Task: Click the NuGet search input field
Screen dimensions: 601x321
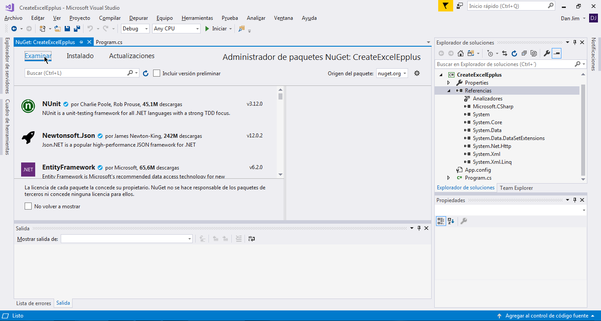Action: 76,73
